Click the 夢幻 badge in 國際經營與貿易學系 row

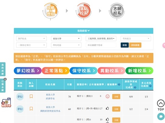[x=20, y=109]
